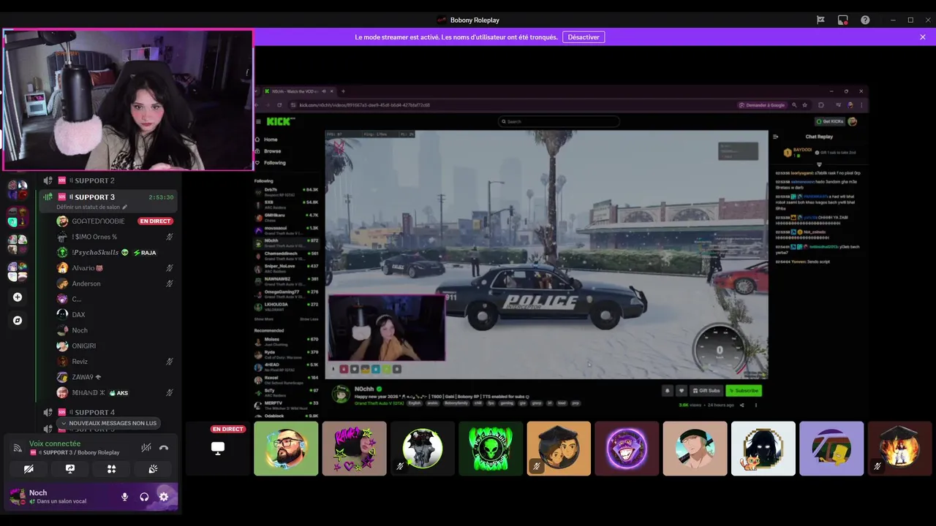The height and width of the screenshot is (526, 936).
Task: Click Voix connectée status text
Action: pyautogui.click(x=55, y=443)
